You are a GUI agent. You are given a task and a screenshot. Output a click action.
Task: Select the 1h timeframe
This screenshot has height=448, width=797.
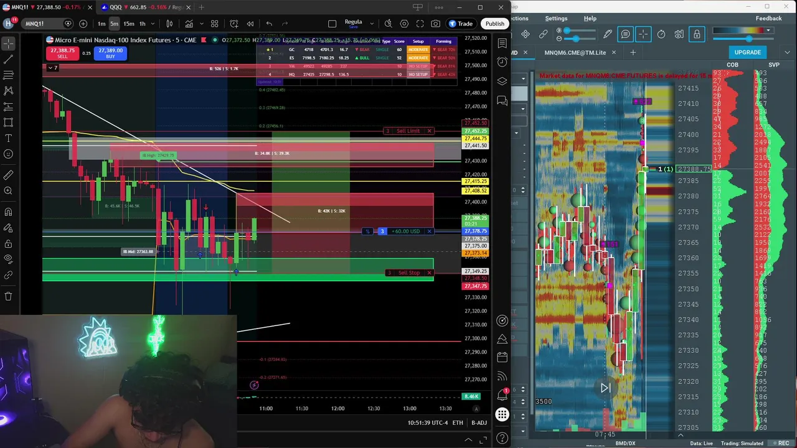tap(142, 24)
